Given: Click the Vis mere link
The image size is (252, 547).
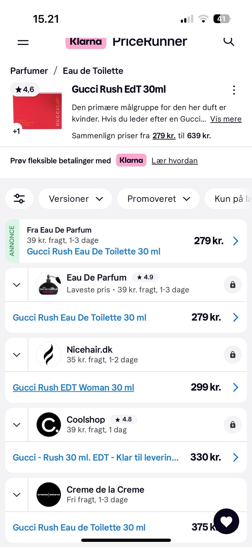Looking at the screenshot, I should click(226, 119).
